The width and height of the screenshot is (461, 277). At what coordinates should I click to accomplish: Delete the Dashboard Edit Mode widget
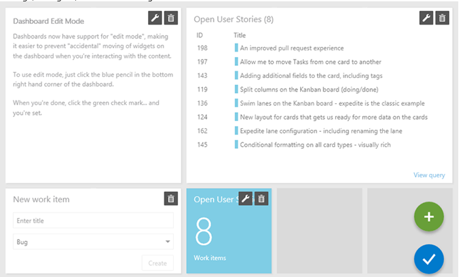(171, 18)
